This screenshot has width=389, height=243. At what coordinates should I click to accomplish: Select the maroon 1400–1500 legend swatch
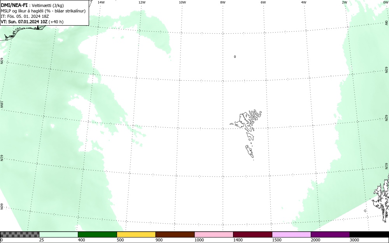pyautogui.click(x=252, y=234)
